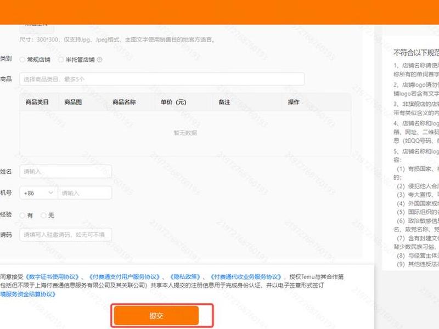The height and width of the screenshot is (329, 439).
Task: Click the 不符合以下规范 rules heading
Action: click(416, 53)
